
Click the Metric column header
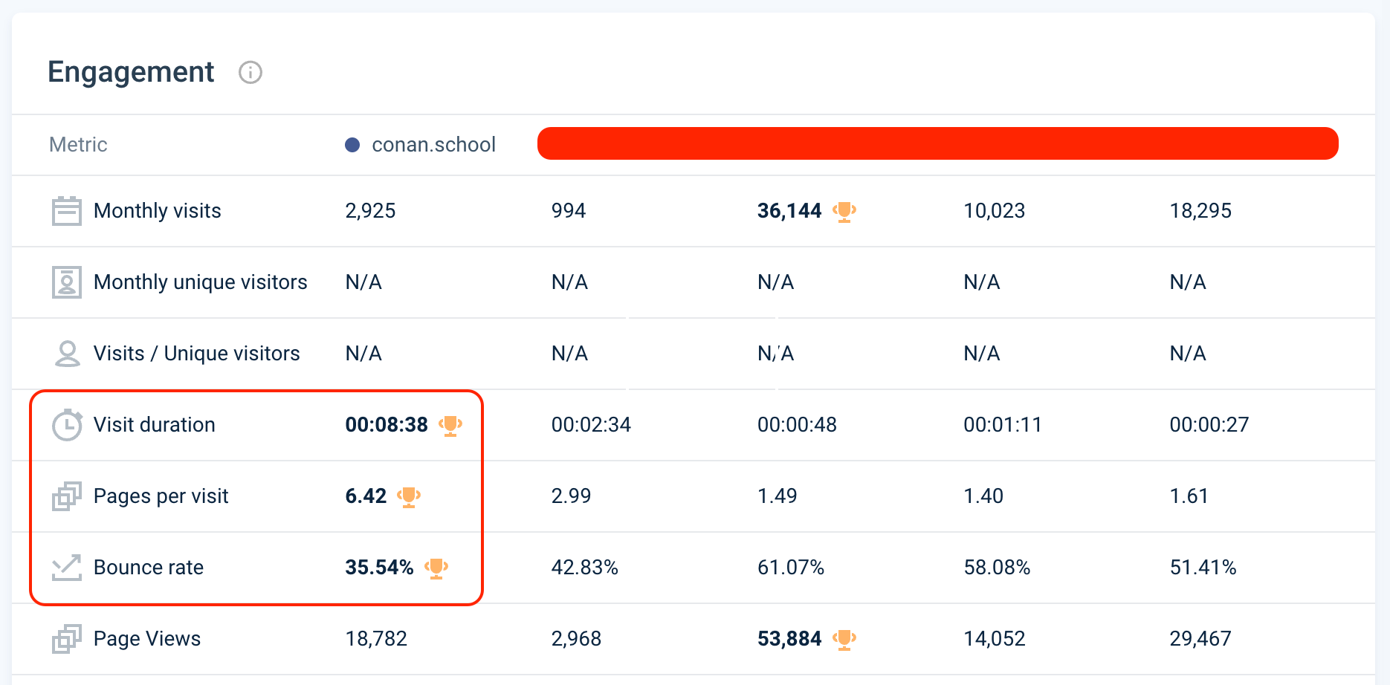tap(78, 144)
